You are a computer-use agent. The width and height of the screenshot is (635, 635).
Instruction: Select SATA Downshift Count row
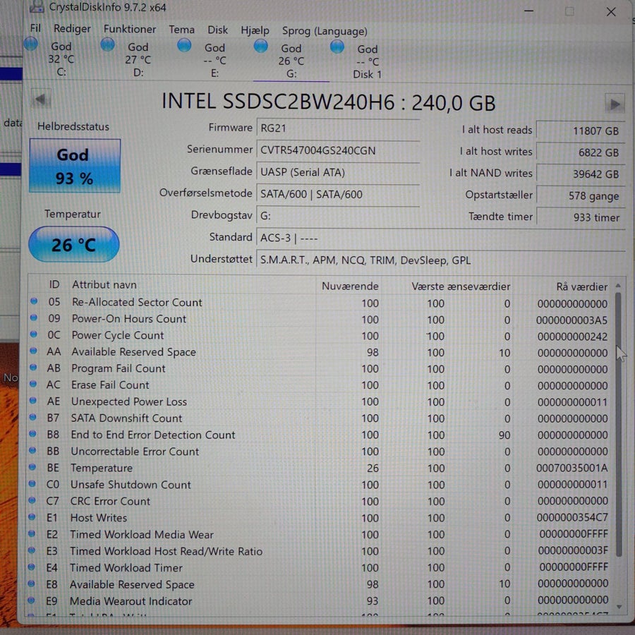pos(320,418)
